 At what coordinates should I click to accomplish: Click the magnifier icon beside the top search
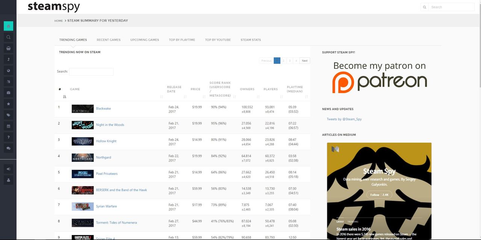pyautogui.click(x=425, y=7)
